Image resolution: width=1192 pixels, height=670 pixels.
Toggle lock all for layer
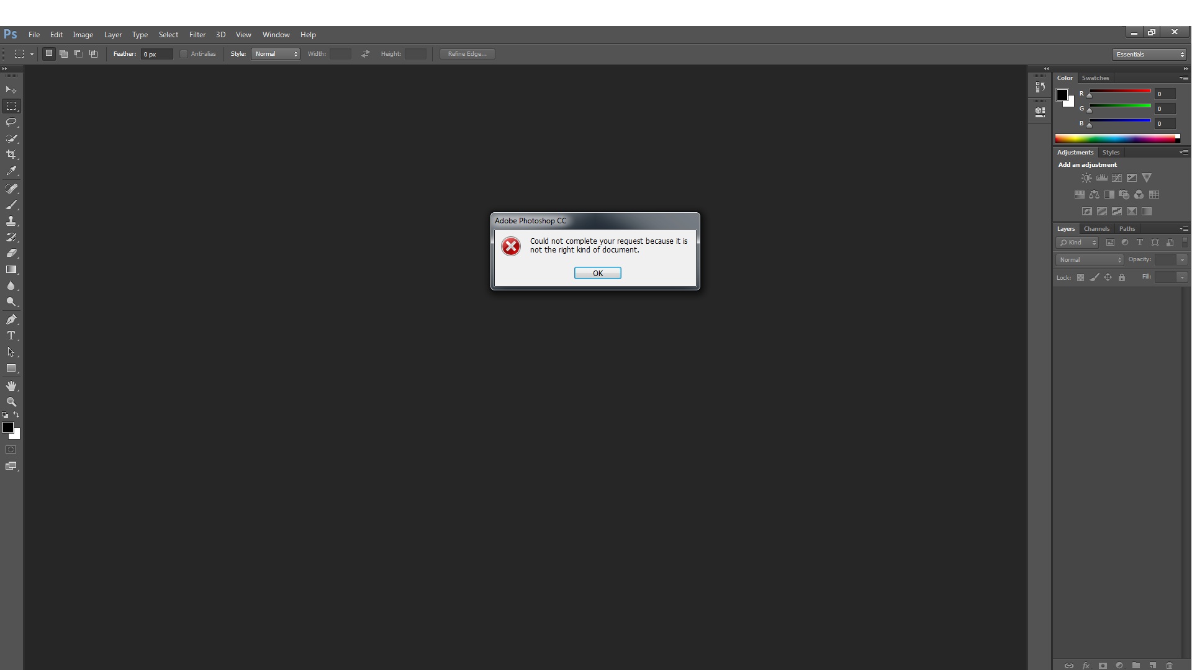[x=1122, y=277]
